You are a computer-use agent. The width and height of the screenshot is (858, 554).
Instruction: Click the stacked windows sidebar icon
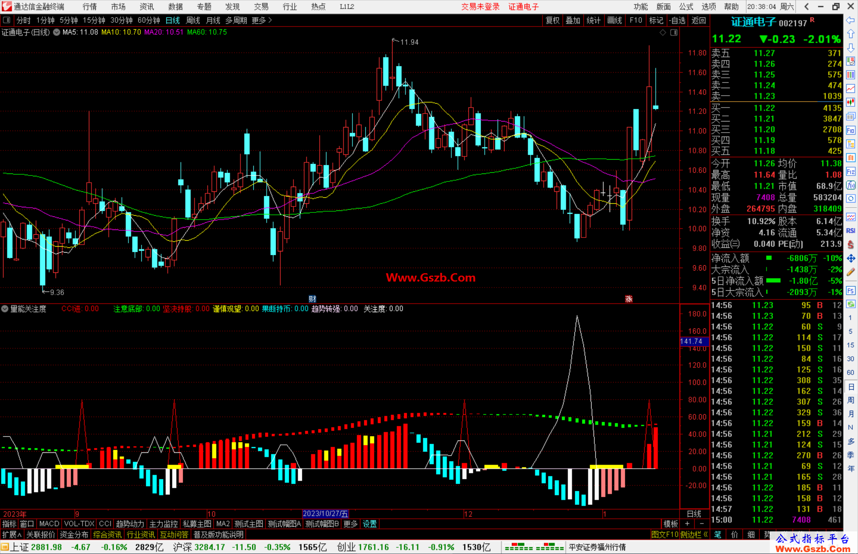tap(850, 116)
